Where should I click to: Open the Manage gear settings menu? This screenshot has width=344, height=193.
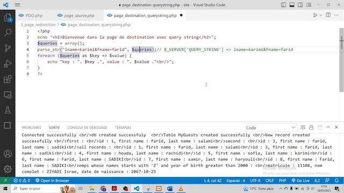coord(8,169)
